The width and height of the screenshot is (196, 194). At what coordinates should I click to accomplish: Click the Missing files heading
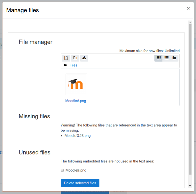[35, 116]
